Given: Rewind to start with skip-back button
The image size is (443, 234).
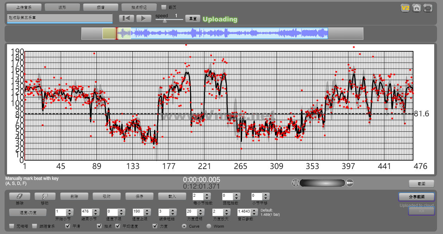Looking at the screenshot, I should pos(126,19).
